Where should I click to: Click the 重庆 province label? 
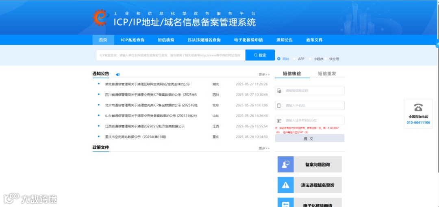pos(215,137)
